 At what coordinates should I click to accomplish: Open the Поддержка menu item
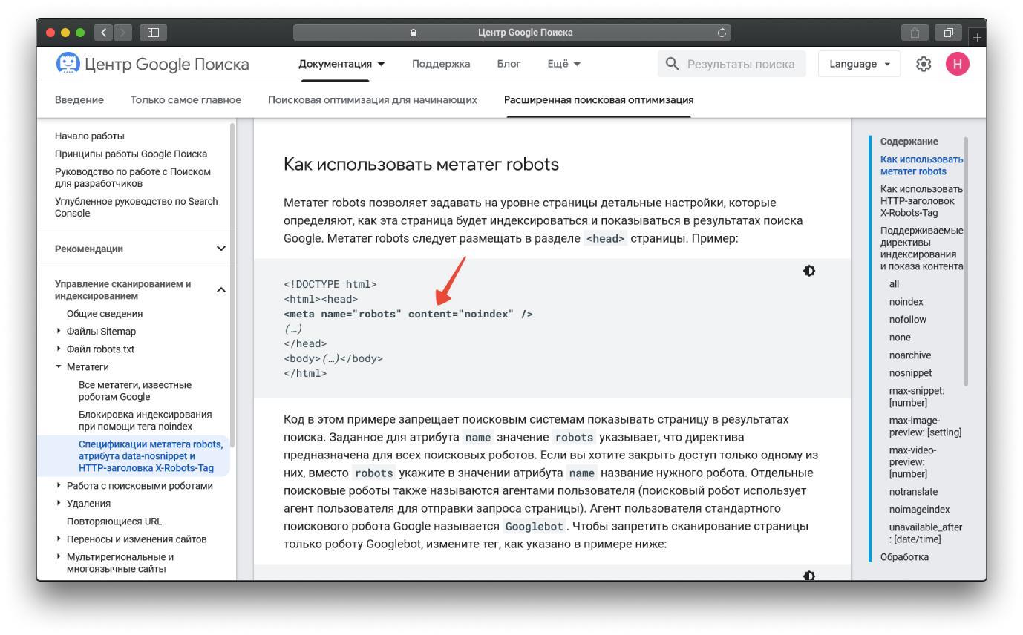pos(441,64)
